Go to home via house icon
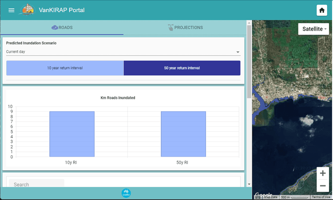Image resolution: width=333 pixels, height=200 pixels. tap(322, 11)
